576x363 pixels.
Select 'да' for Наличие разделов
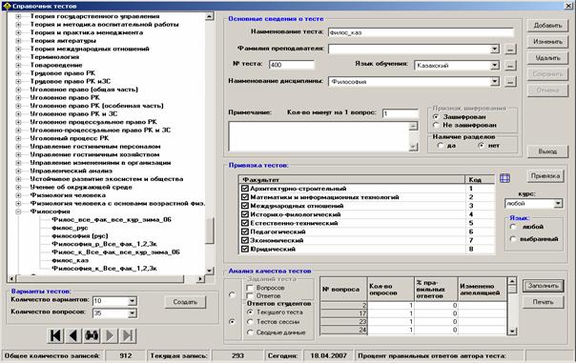[441, 146]
